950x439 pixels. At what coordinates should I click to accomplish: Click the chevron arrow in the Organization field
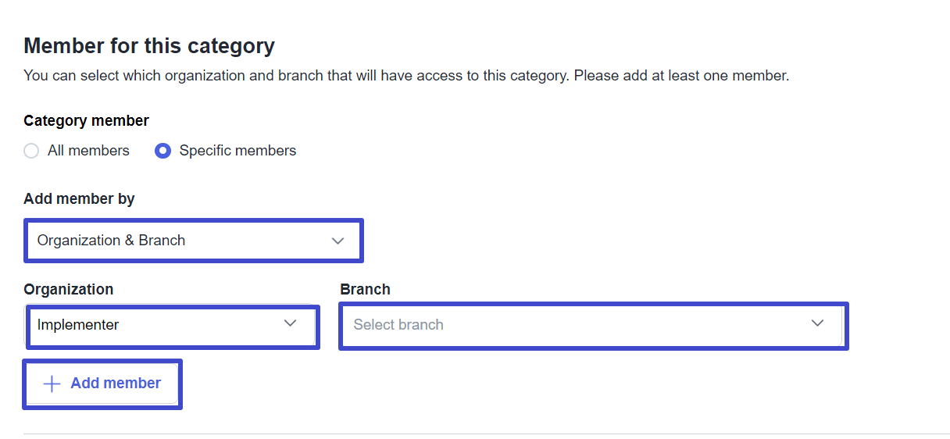(290, 323)
